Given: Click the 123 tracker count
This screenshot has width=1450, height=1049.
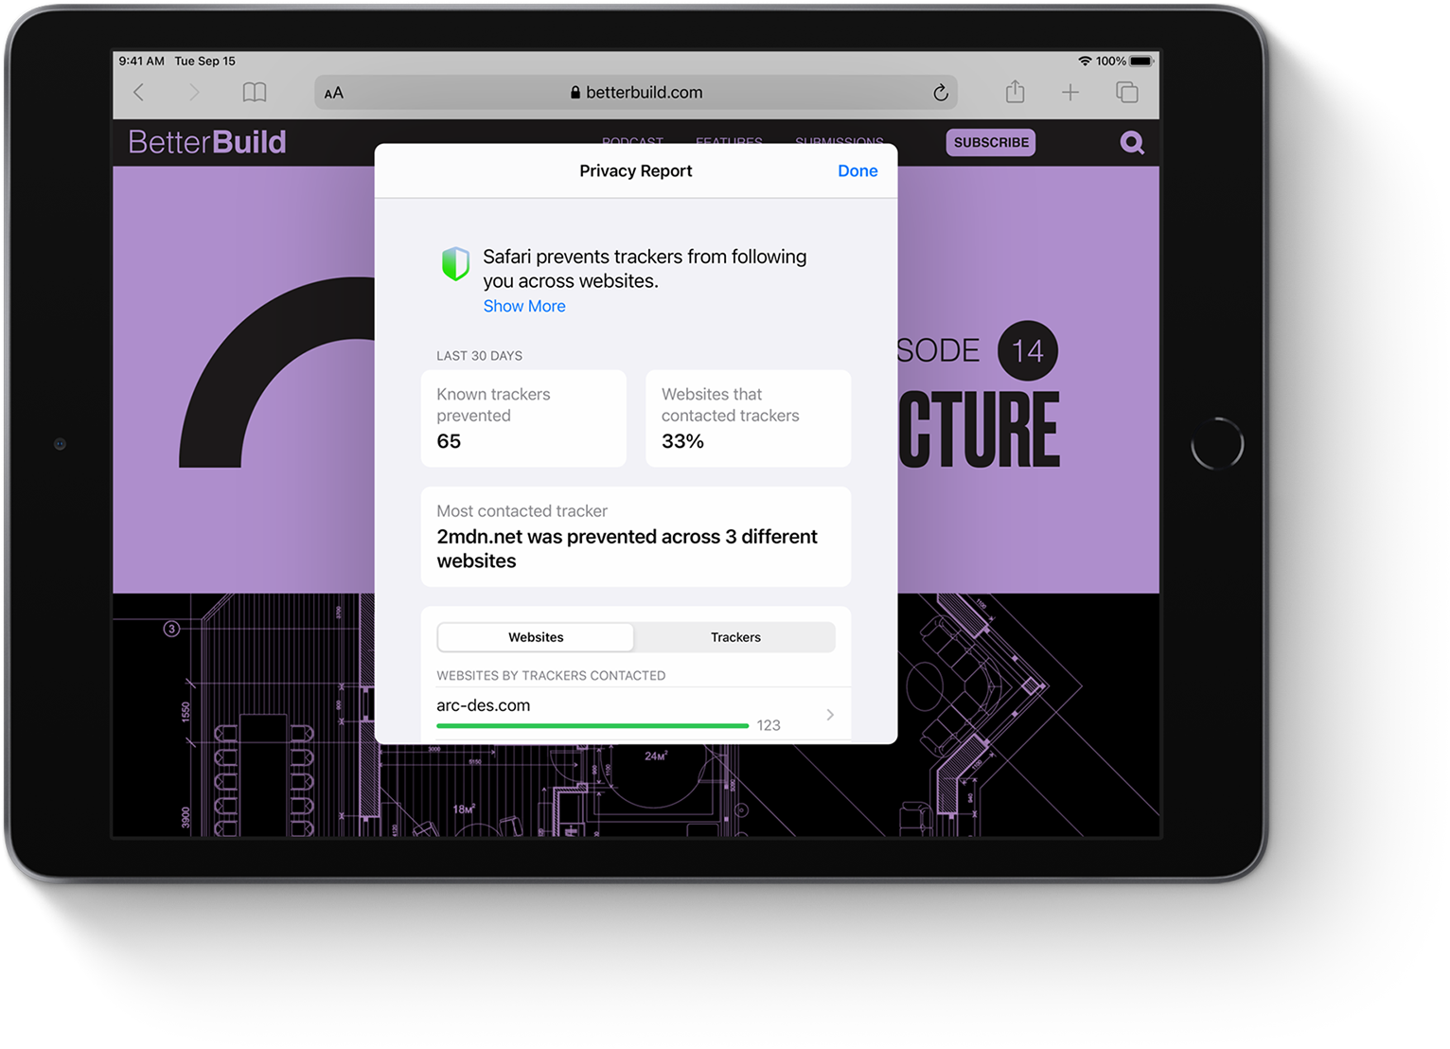Looking at the screenshot, I should 769,725.
